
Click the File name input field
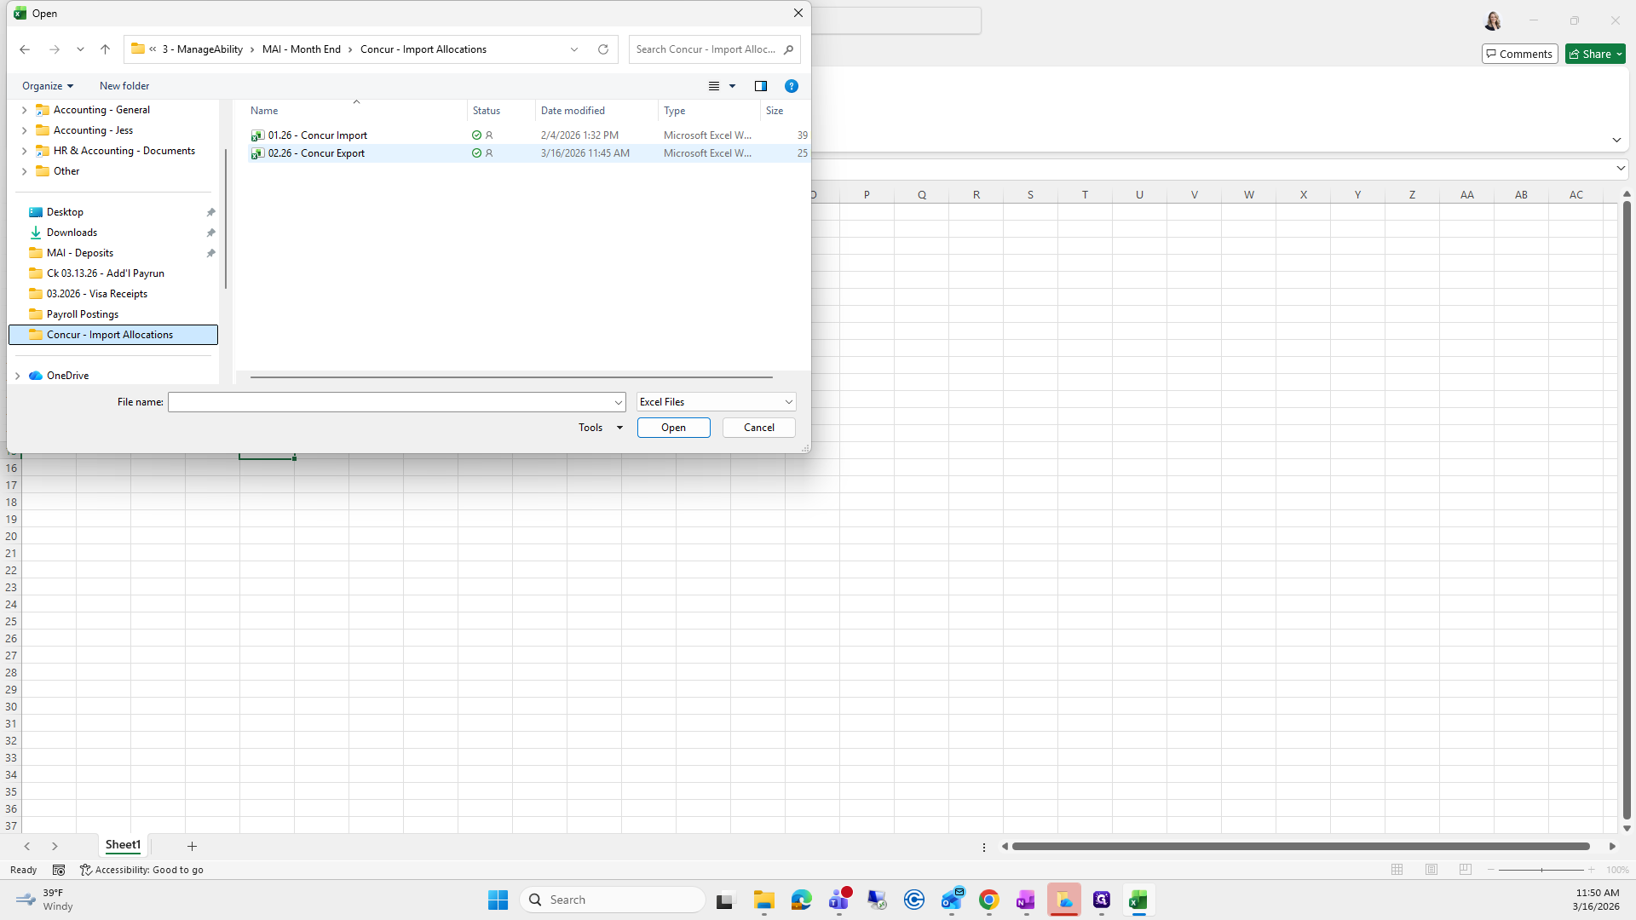[x=392, y=402]
